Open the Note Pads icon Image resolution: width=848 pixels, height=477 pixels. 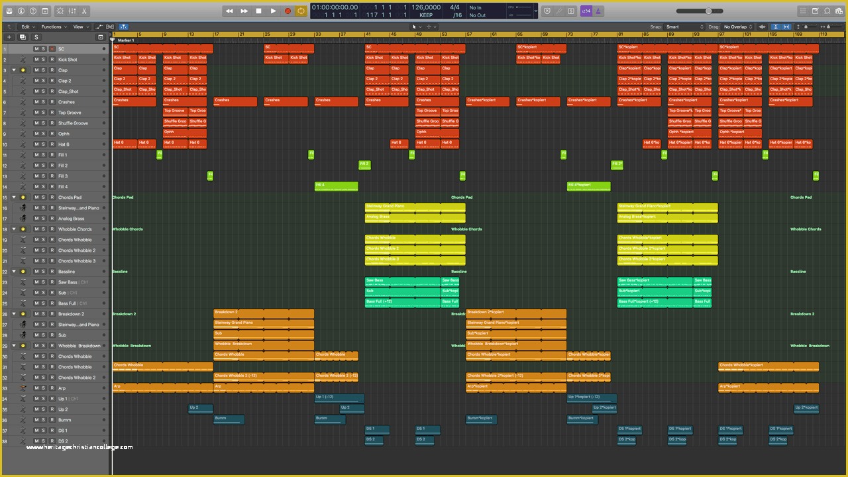coord(816,11)
